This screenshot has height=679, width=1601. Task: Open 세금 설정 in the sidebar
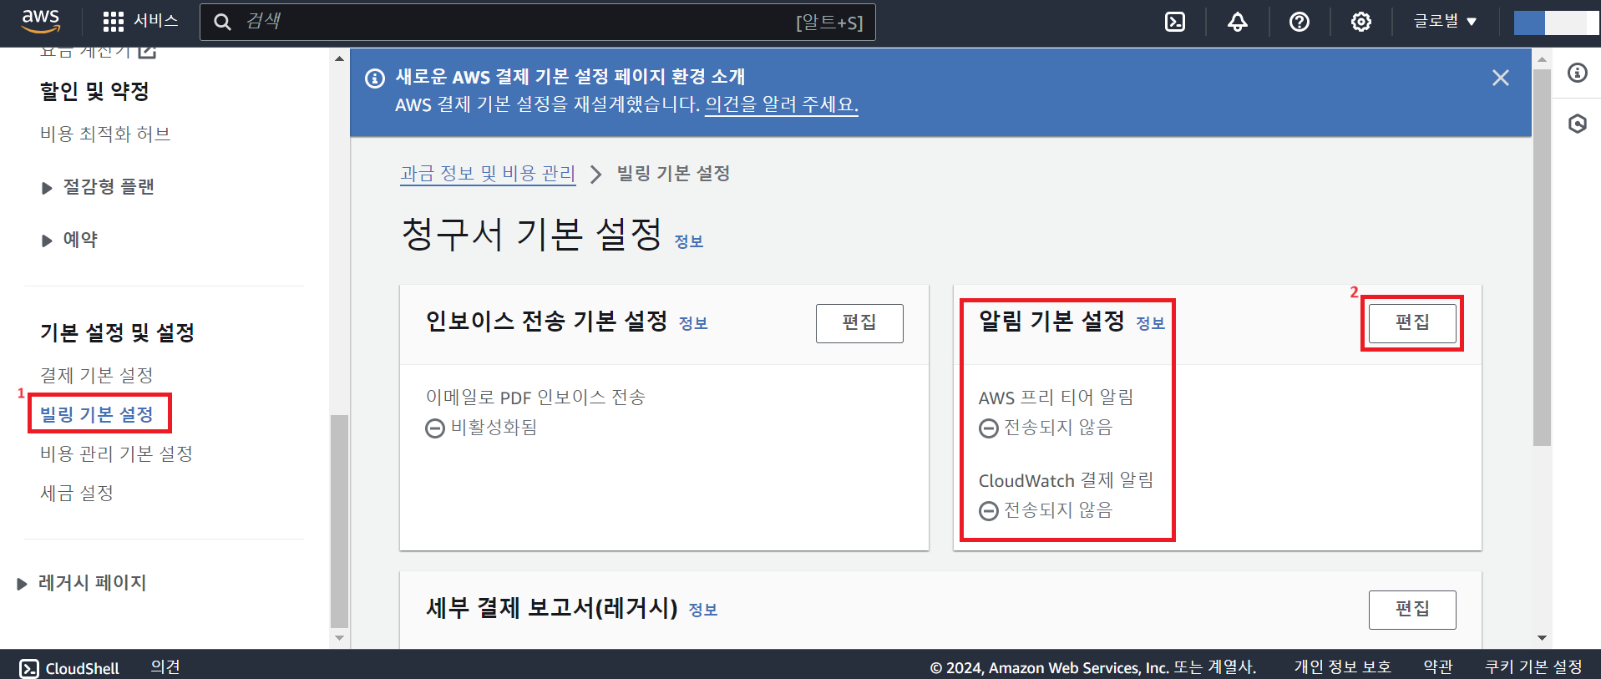point(77,493)
